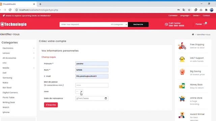Open the Samsung category
The width and height of the screenshot is (216, 121).
pyautogui.click(x=7, y=78)
